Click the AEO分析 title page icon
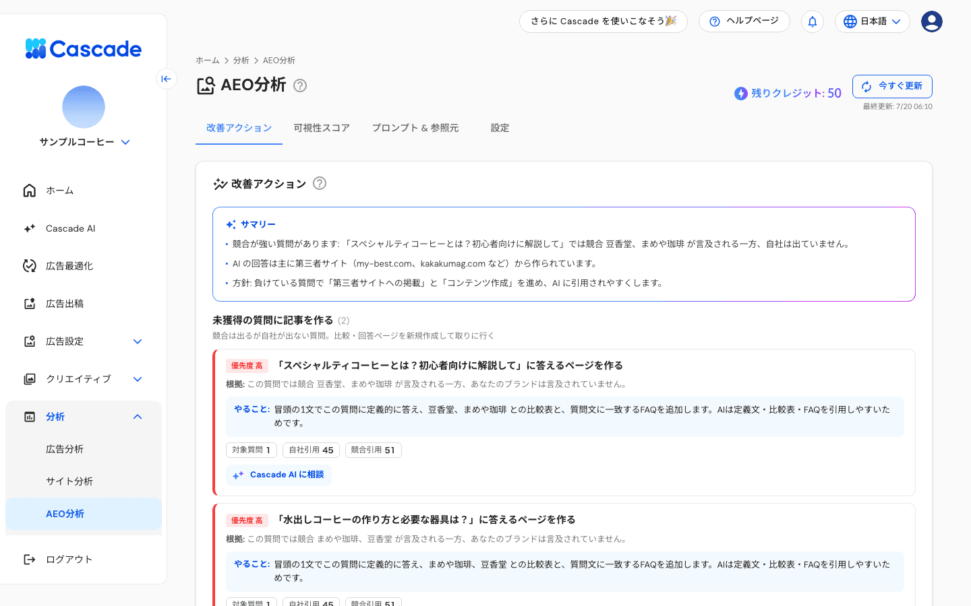 (x=206, y=86)
